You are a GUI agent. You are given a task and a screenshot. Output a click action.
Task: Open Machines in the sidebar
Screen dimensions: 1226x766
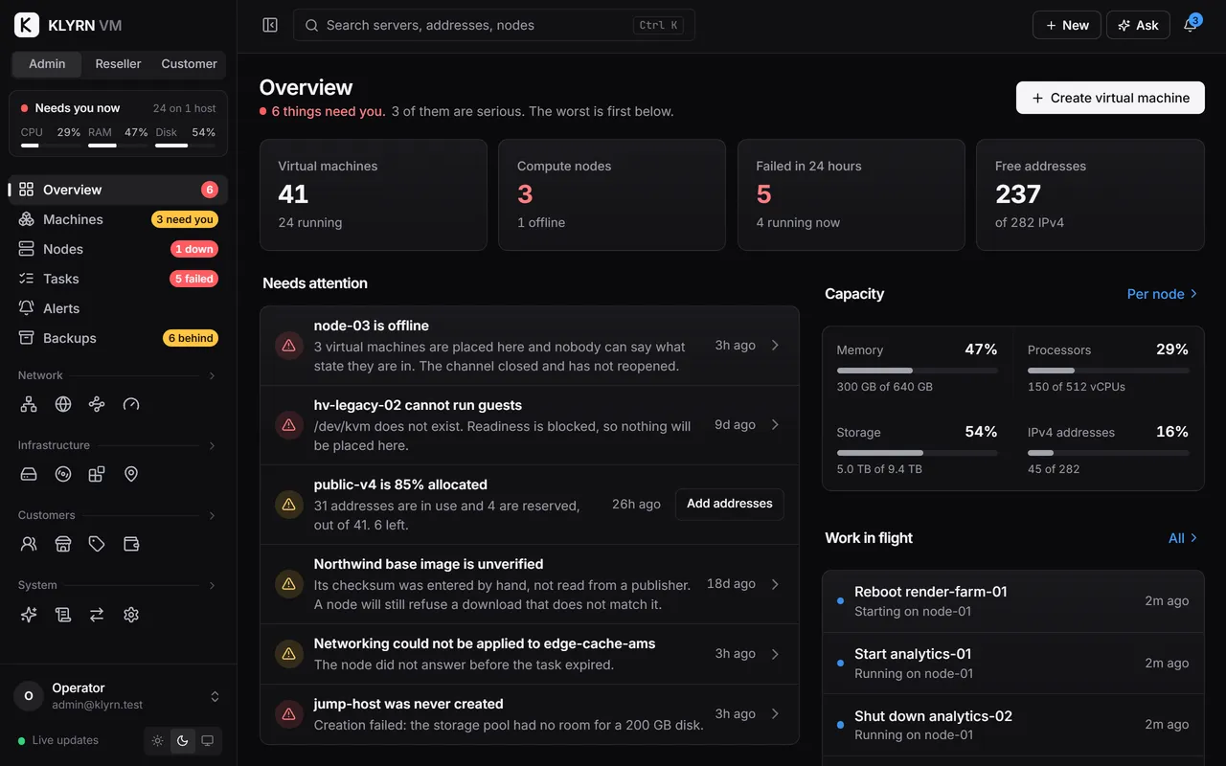(x=119, y=219)
